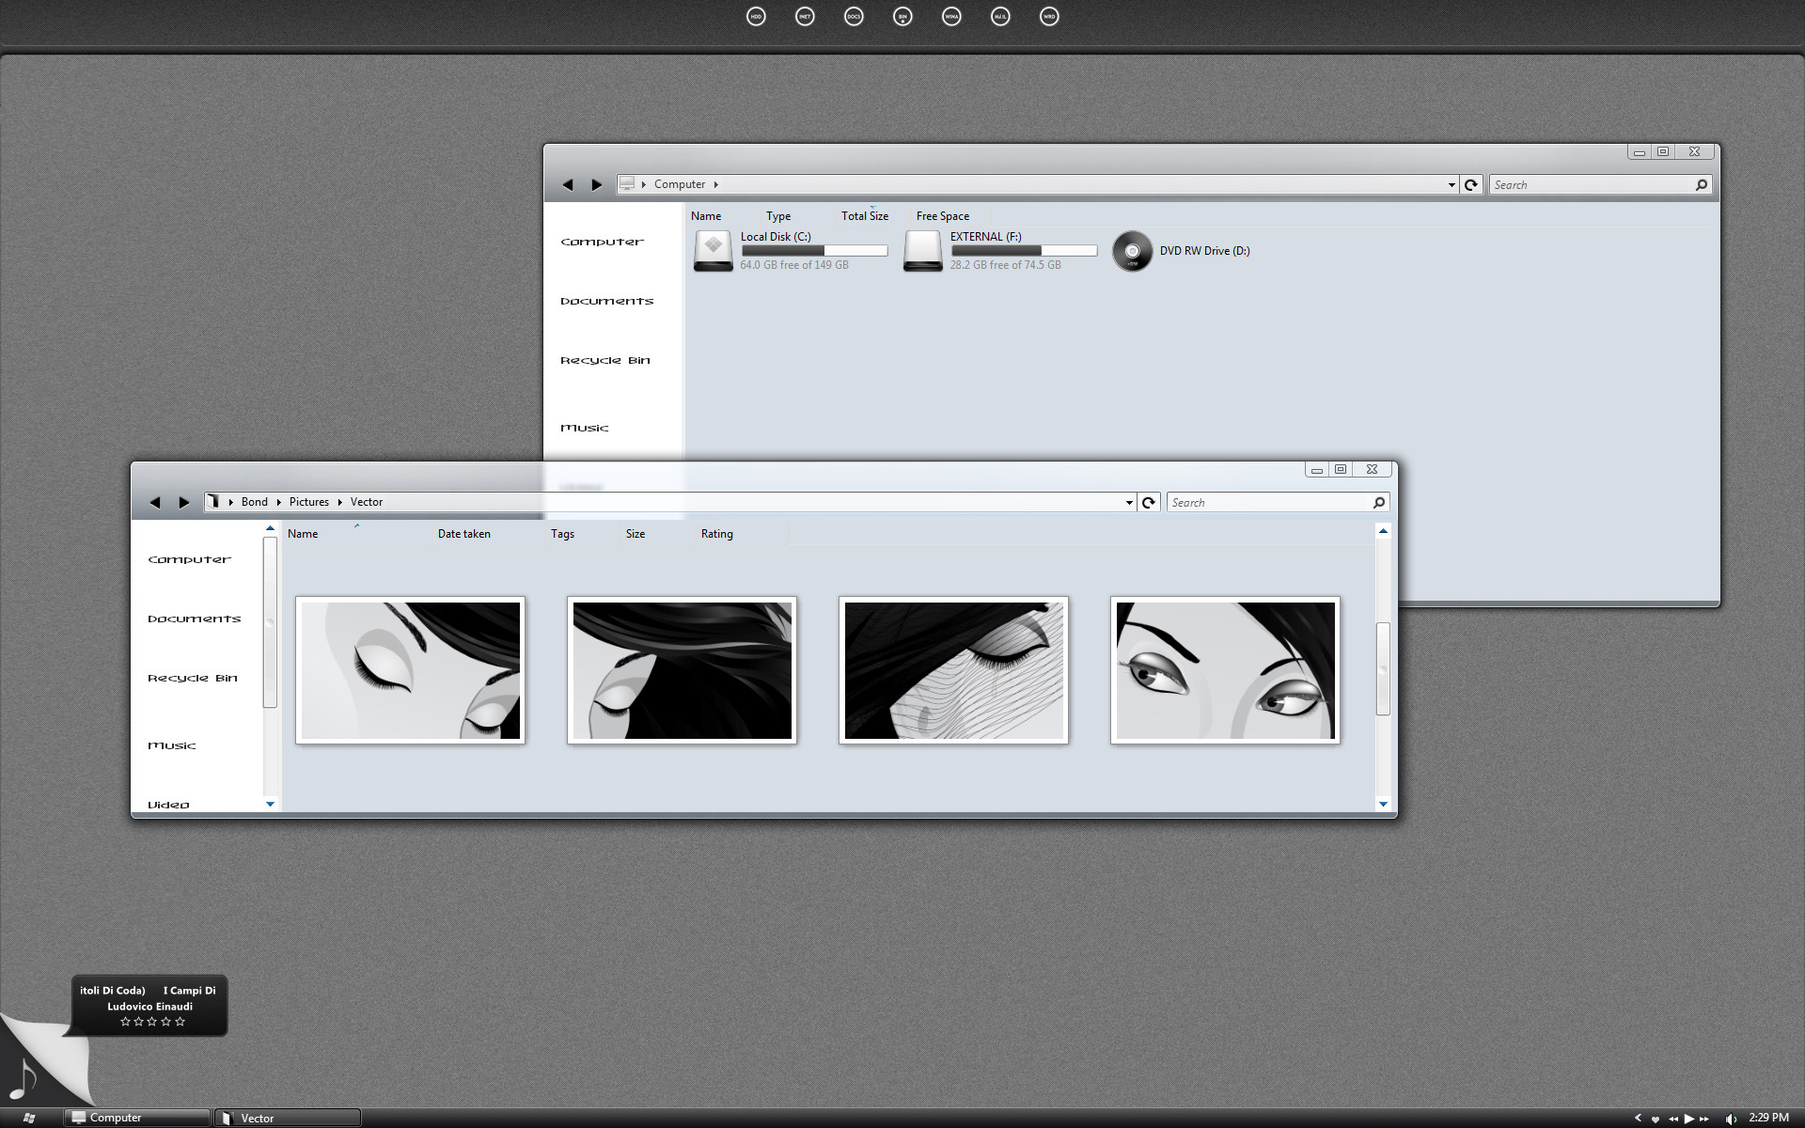Expand the arrow between Pictures and Vector
Image resolution: width=1805 pixels, height=1128 pixels.
[339, 502]
